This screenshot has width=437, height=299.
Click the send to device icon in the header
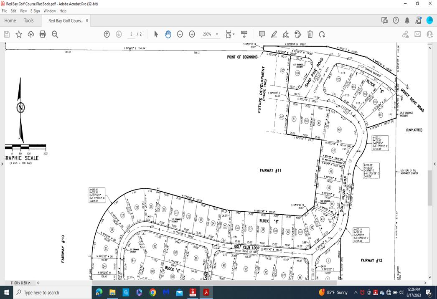coord(418,20)
